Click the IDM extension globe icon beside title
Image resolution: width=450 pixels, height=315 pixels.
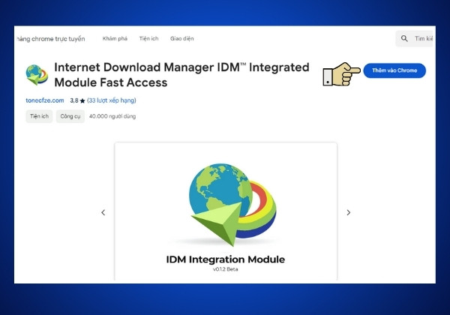click(37, 74)
